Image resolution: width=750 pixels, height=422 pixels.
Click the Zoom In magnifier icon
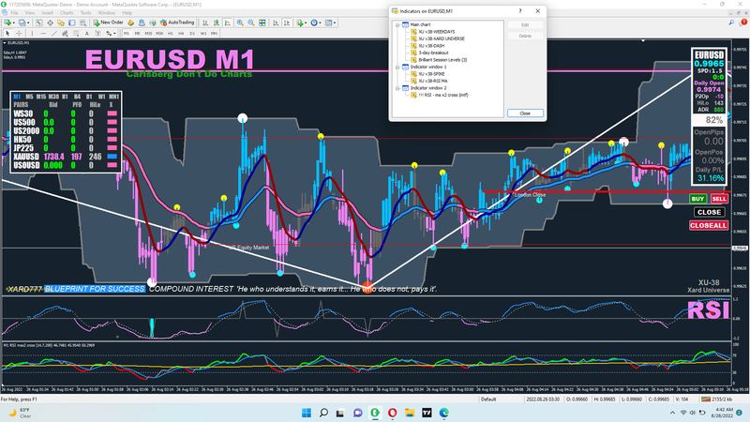(x=240, y=23)
